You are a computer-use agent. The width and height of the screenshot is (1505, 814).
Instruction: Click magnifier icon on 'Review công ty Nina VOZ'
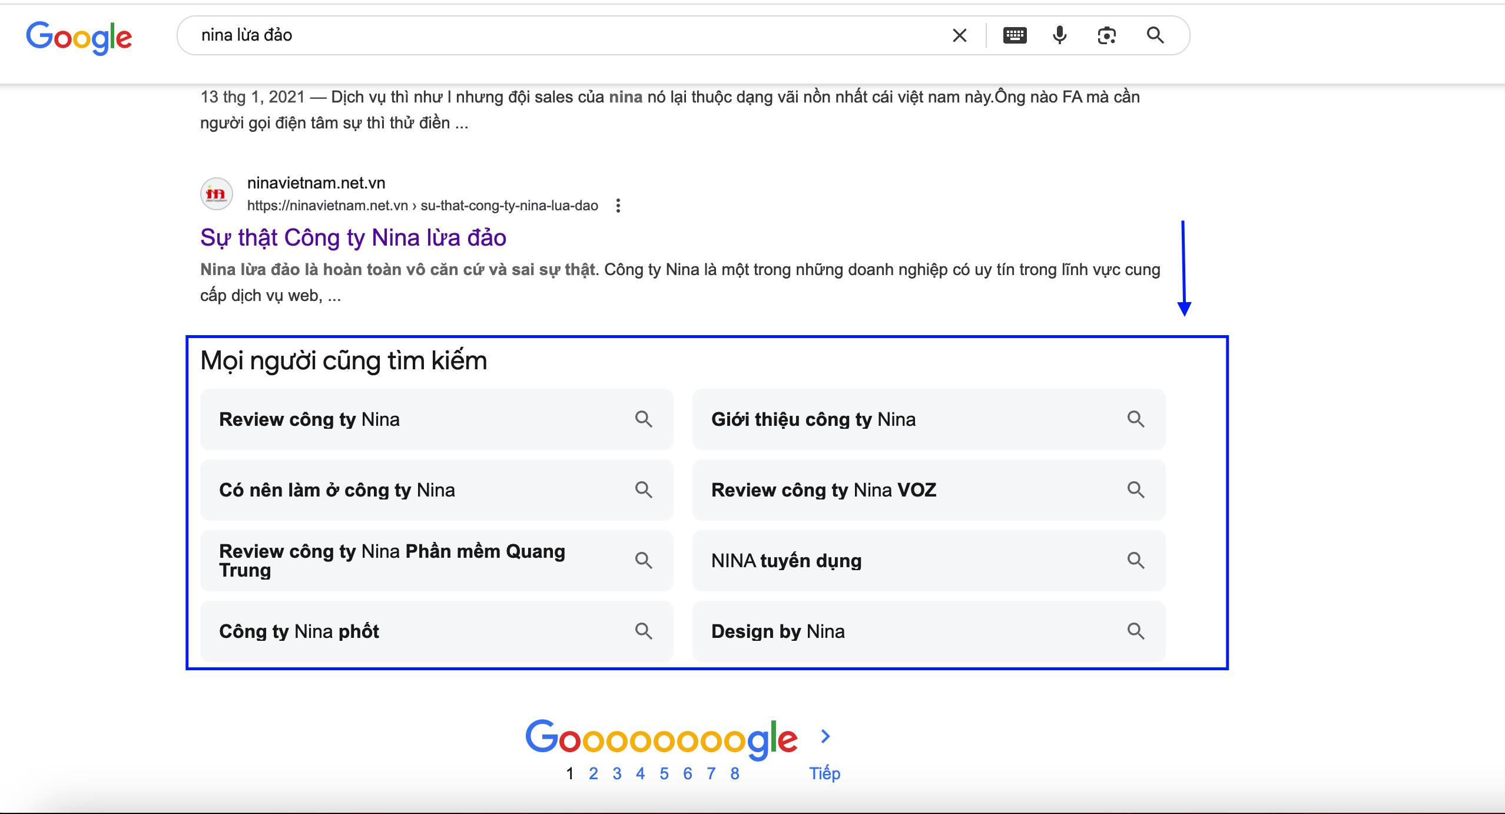click(x=1136, y=490)
